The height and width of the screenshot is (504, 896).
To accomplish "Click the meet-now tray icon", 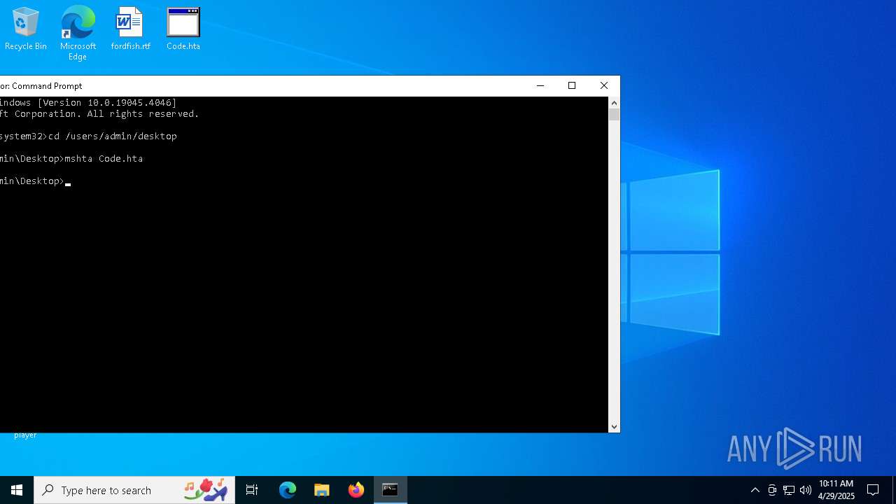I will tap(772, 490).
